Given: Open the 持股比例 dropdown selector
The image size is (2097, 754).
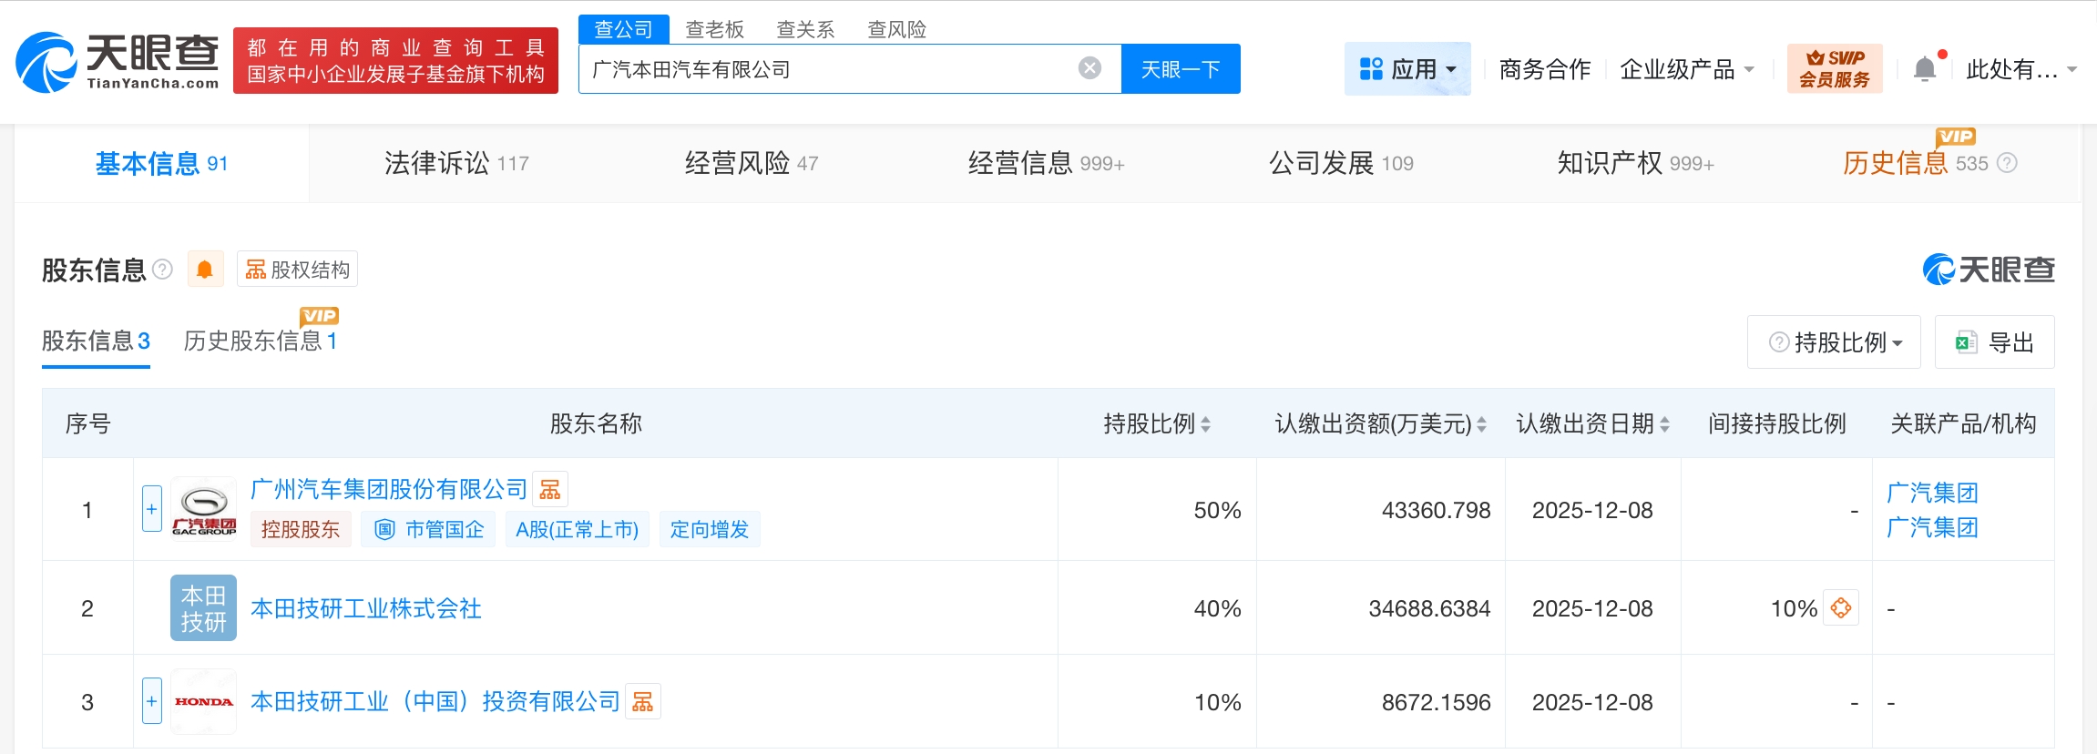Looking at the screenshot, I should point(1835,342).
